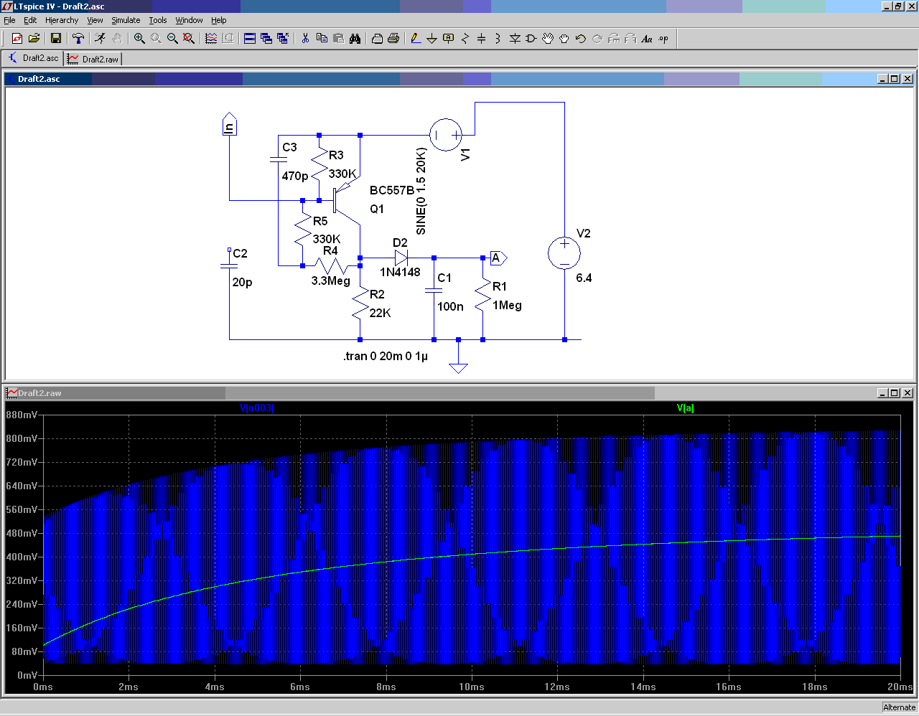
Task: Select the Draw Wire pencil tool
Action: tap(415, 39)
